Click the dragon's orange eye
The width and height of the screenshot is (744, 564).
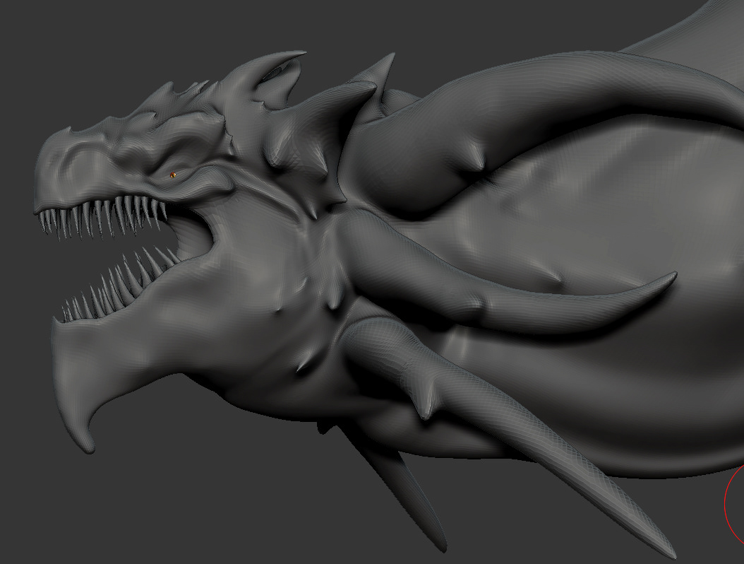[173, 175]
